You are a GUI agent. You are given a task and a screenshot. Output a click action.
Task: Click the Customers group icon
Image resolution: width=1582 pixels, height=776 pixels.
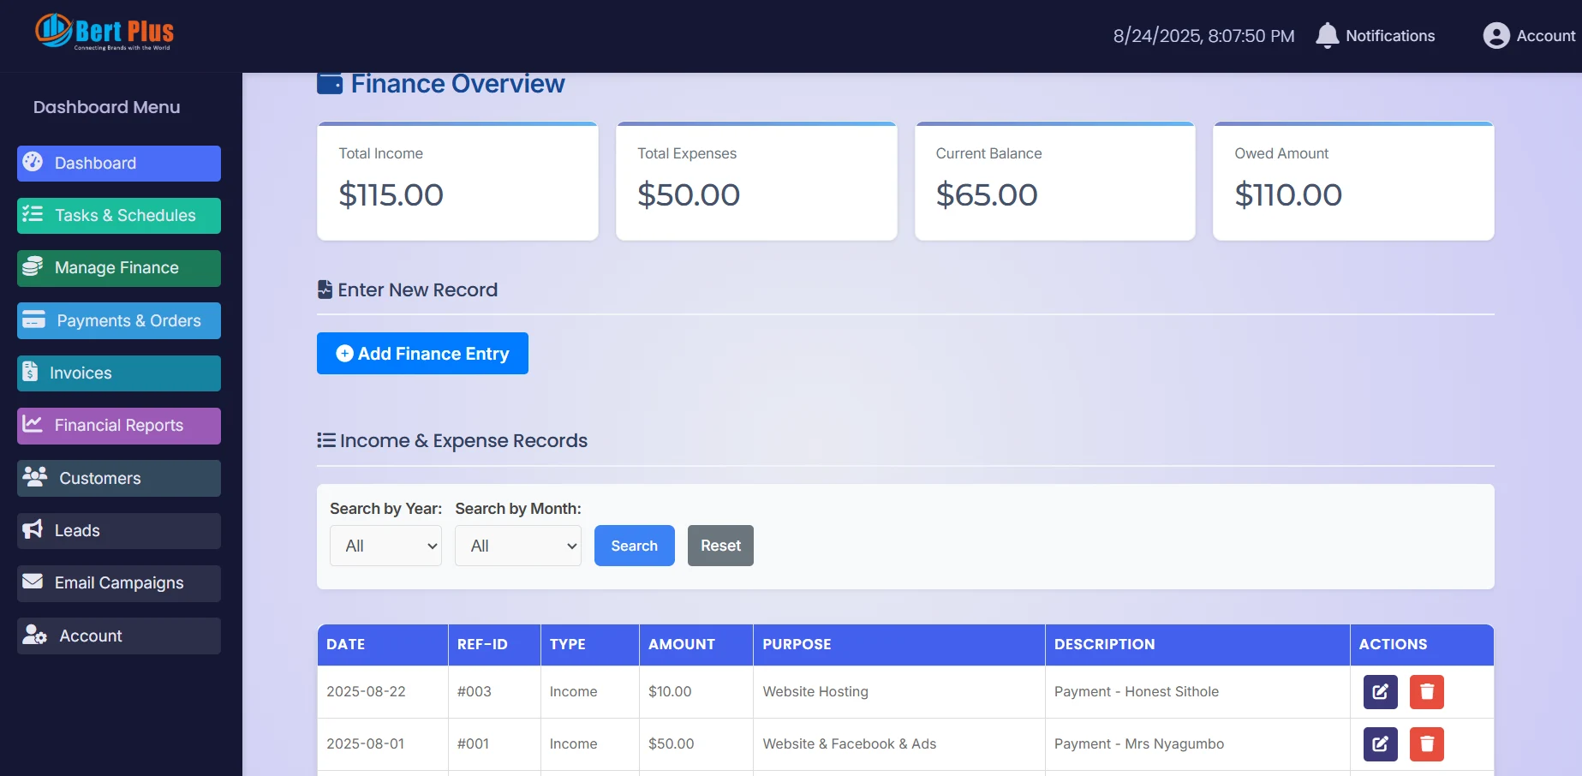point(33,478)
